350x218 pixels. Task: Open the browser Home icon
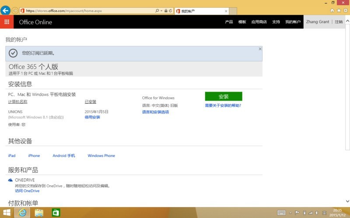tap(332, 10)
